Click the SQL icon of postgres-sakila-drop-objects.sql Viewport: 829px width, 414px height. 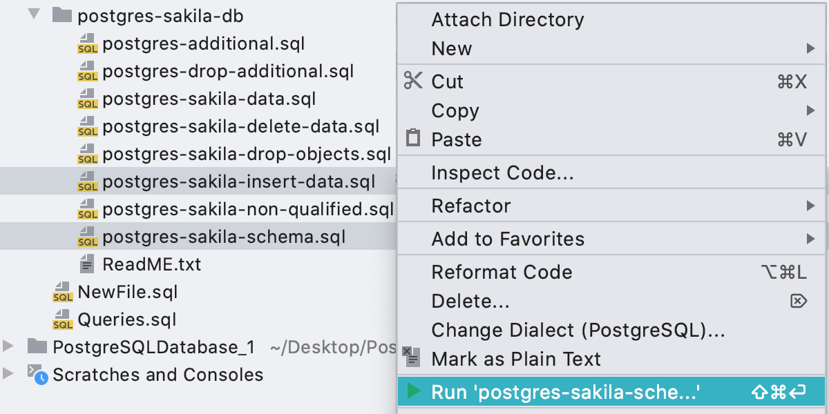click(88, 154)
